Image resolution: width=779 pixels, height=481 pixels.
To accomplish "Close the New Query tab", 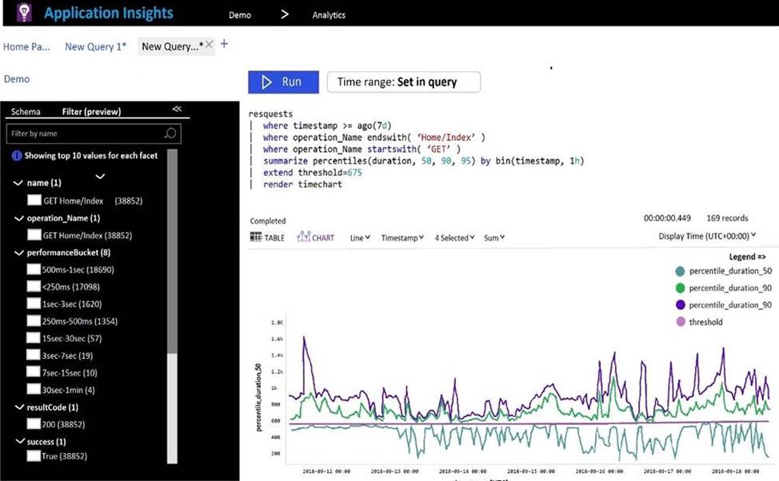I will pos(209,46).
